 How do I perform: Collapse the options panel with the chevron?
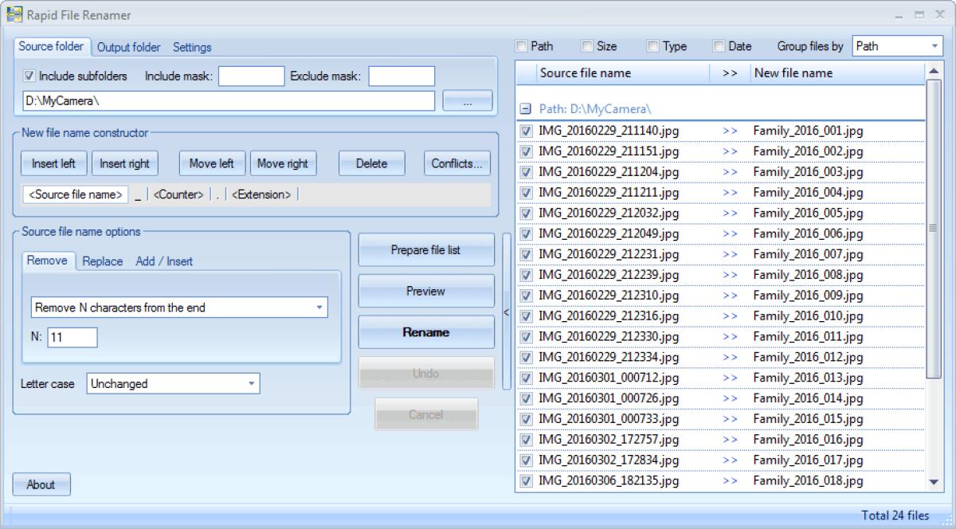(x=504, y=311)
